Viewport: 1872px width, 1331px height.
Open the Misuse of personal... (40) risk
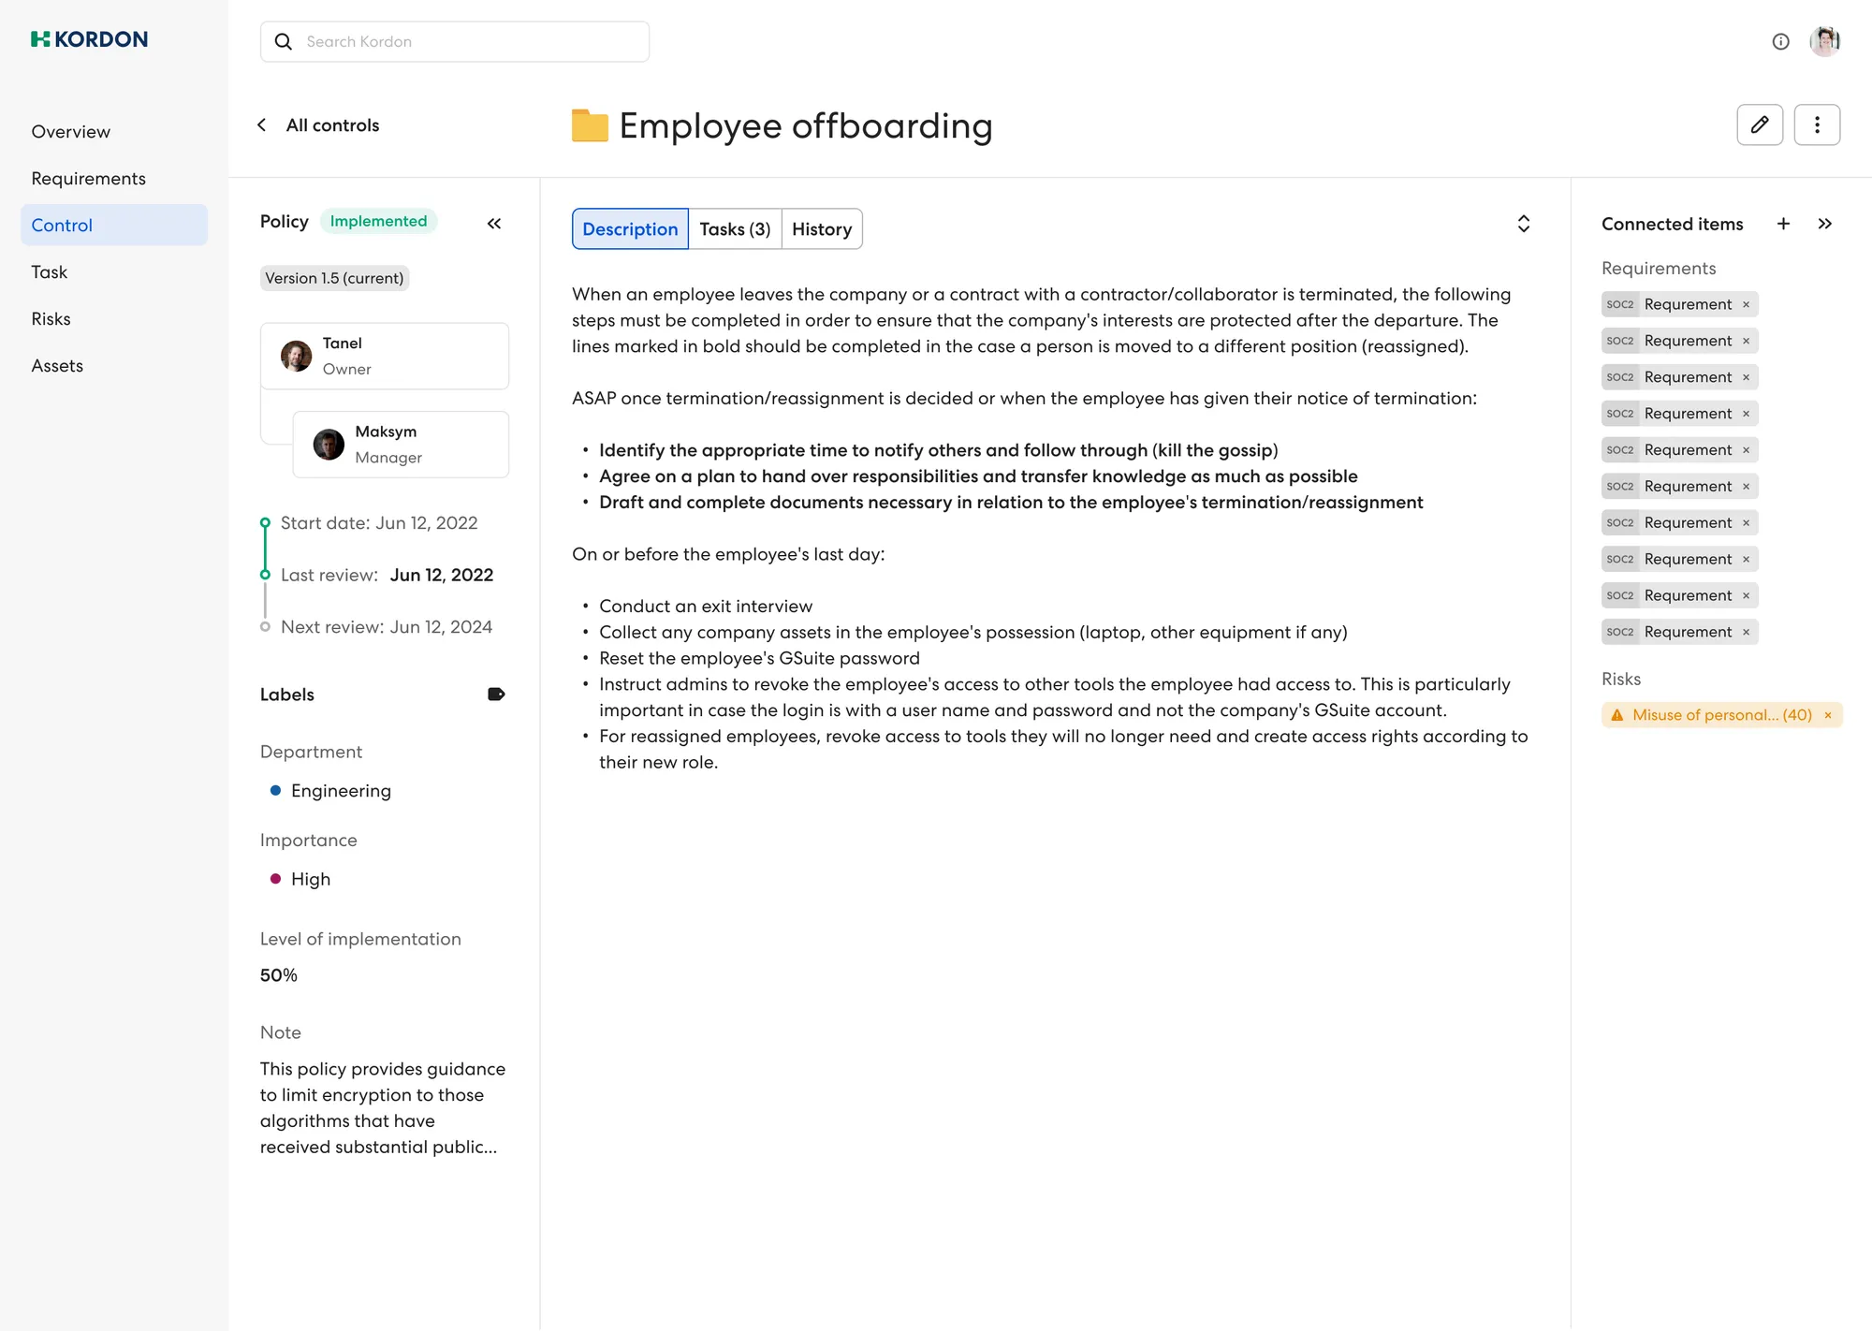pos(1722,715)
